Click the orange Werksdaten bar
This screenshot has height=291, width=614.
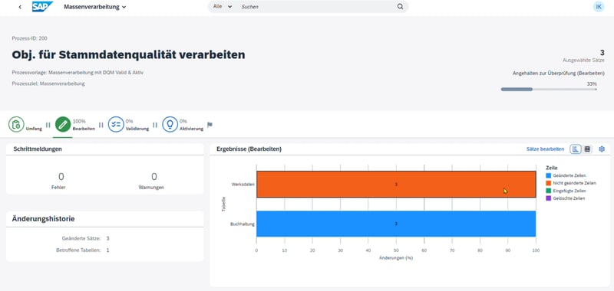(396, 184)
